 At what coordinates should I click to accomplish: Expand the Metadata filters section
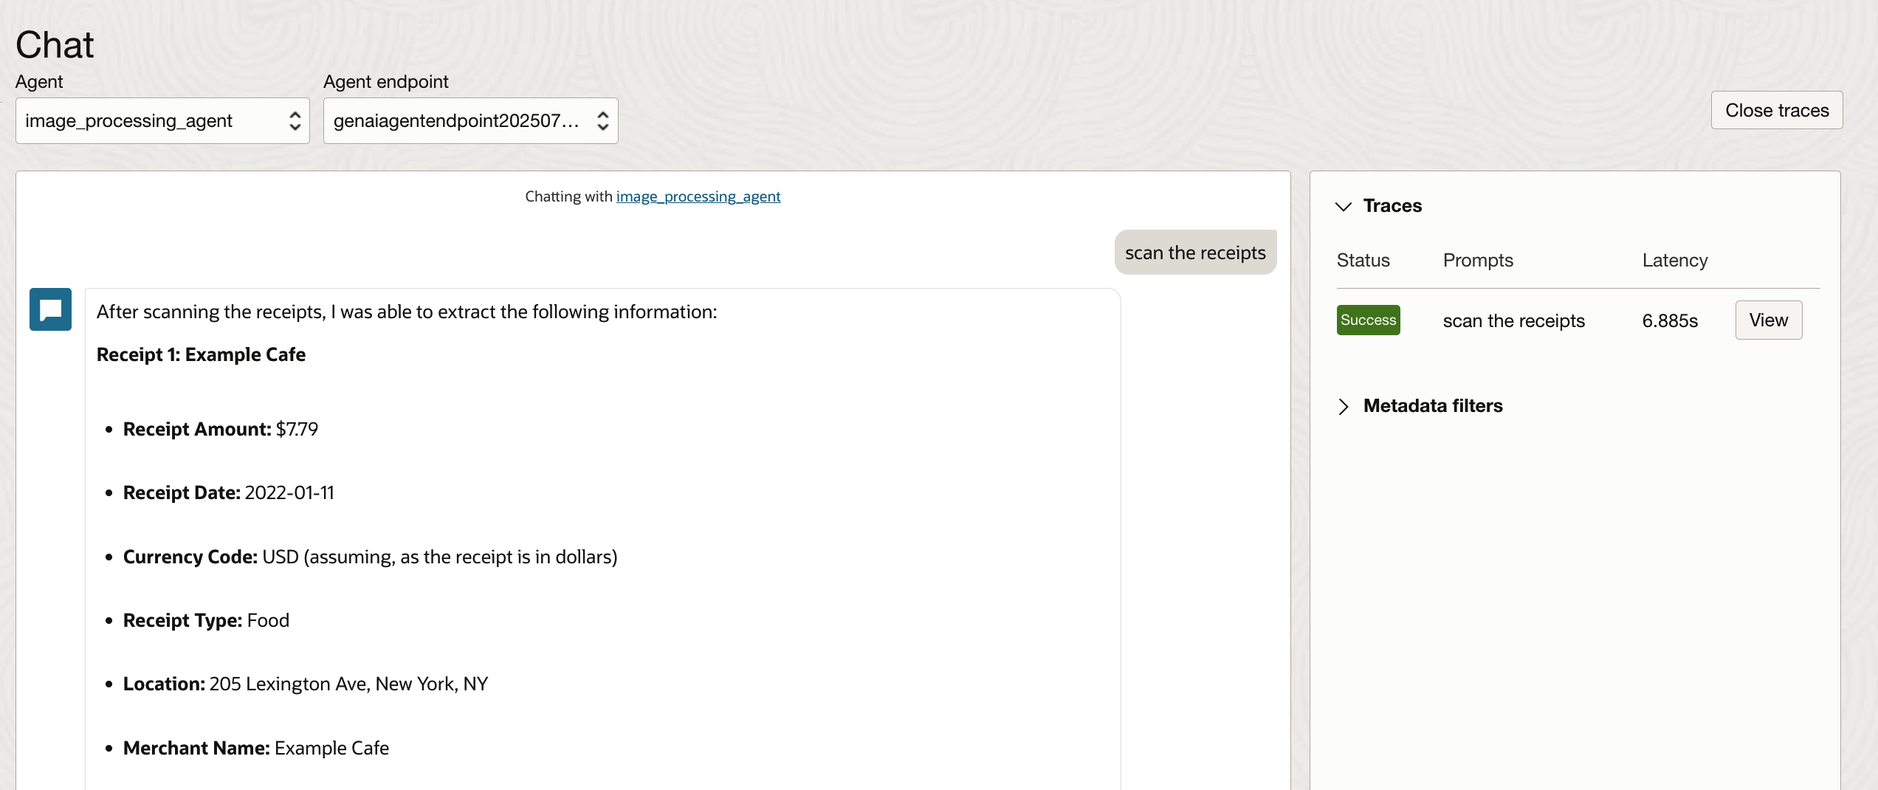(x=1344, y=406)
